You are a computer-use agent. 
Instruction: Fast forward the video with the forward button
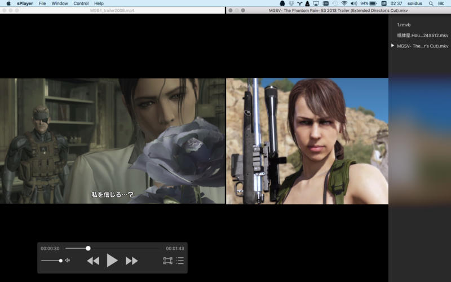[132, 261]
